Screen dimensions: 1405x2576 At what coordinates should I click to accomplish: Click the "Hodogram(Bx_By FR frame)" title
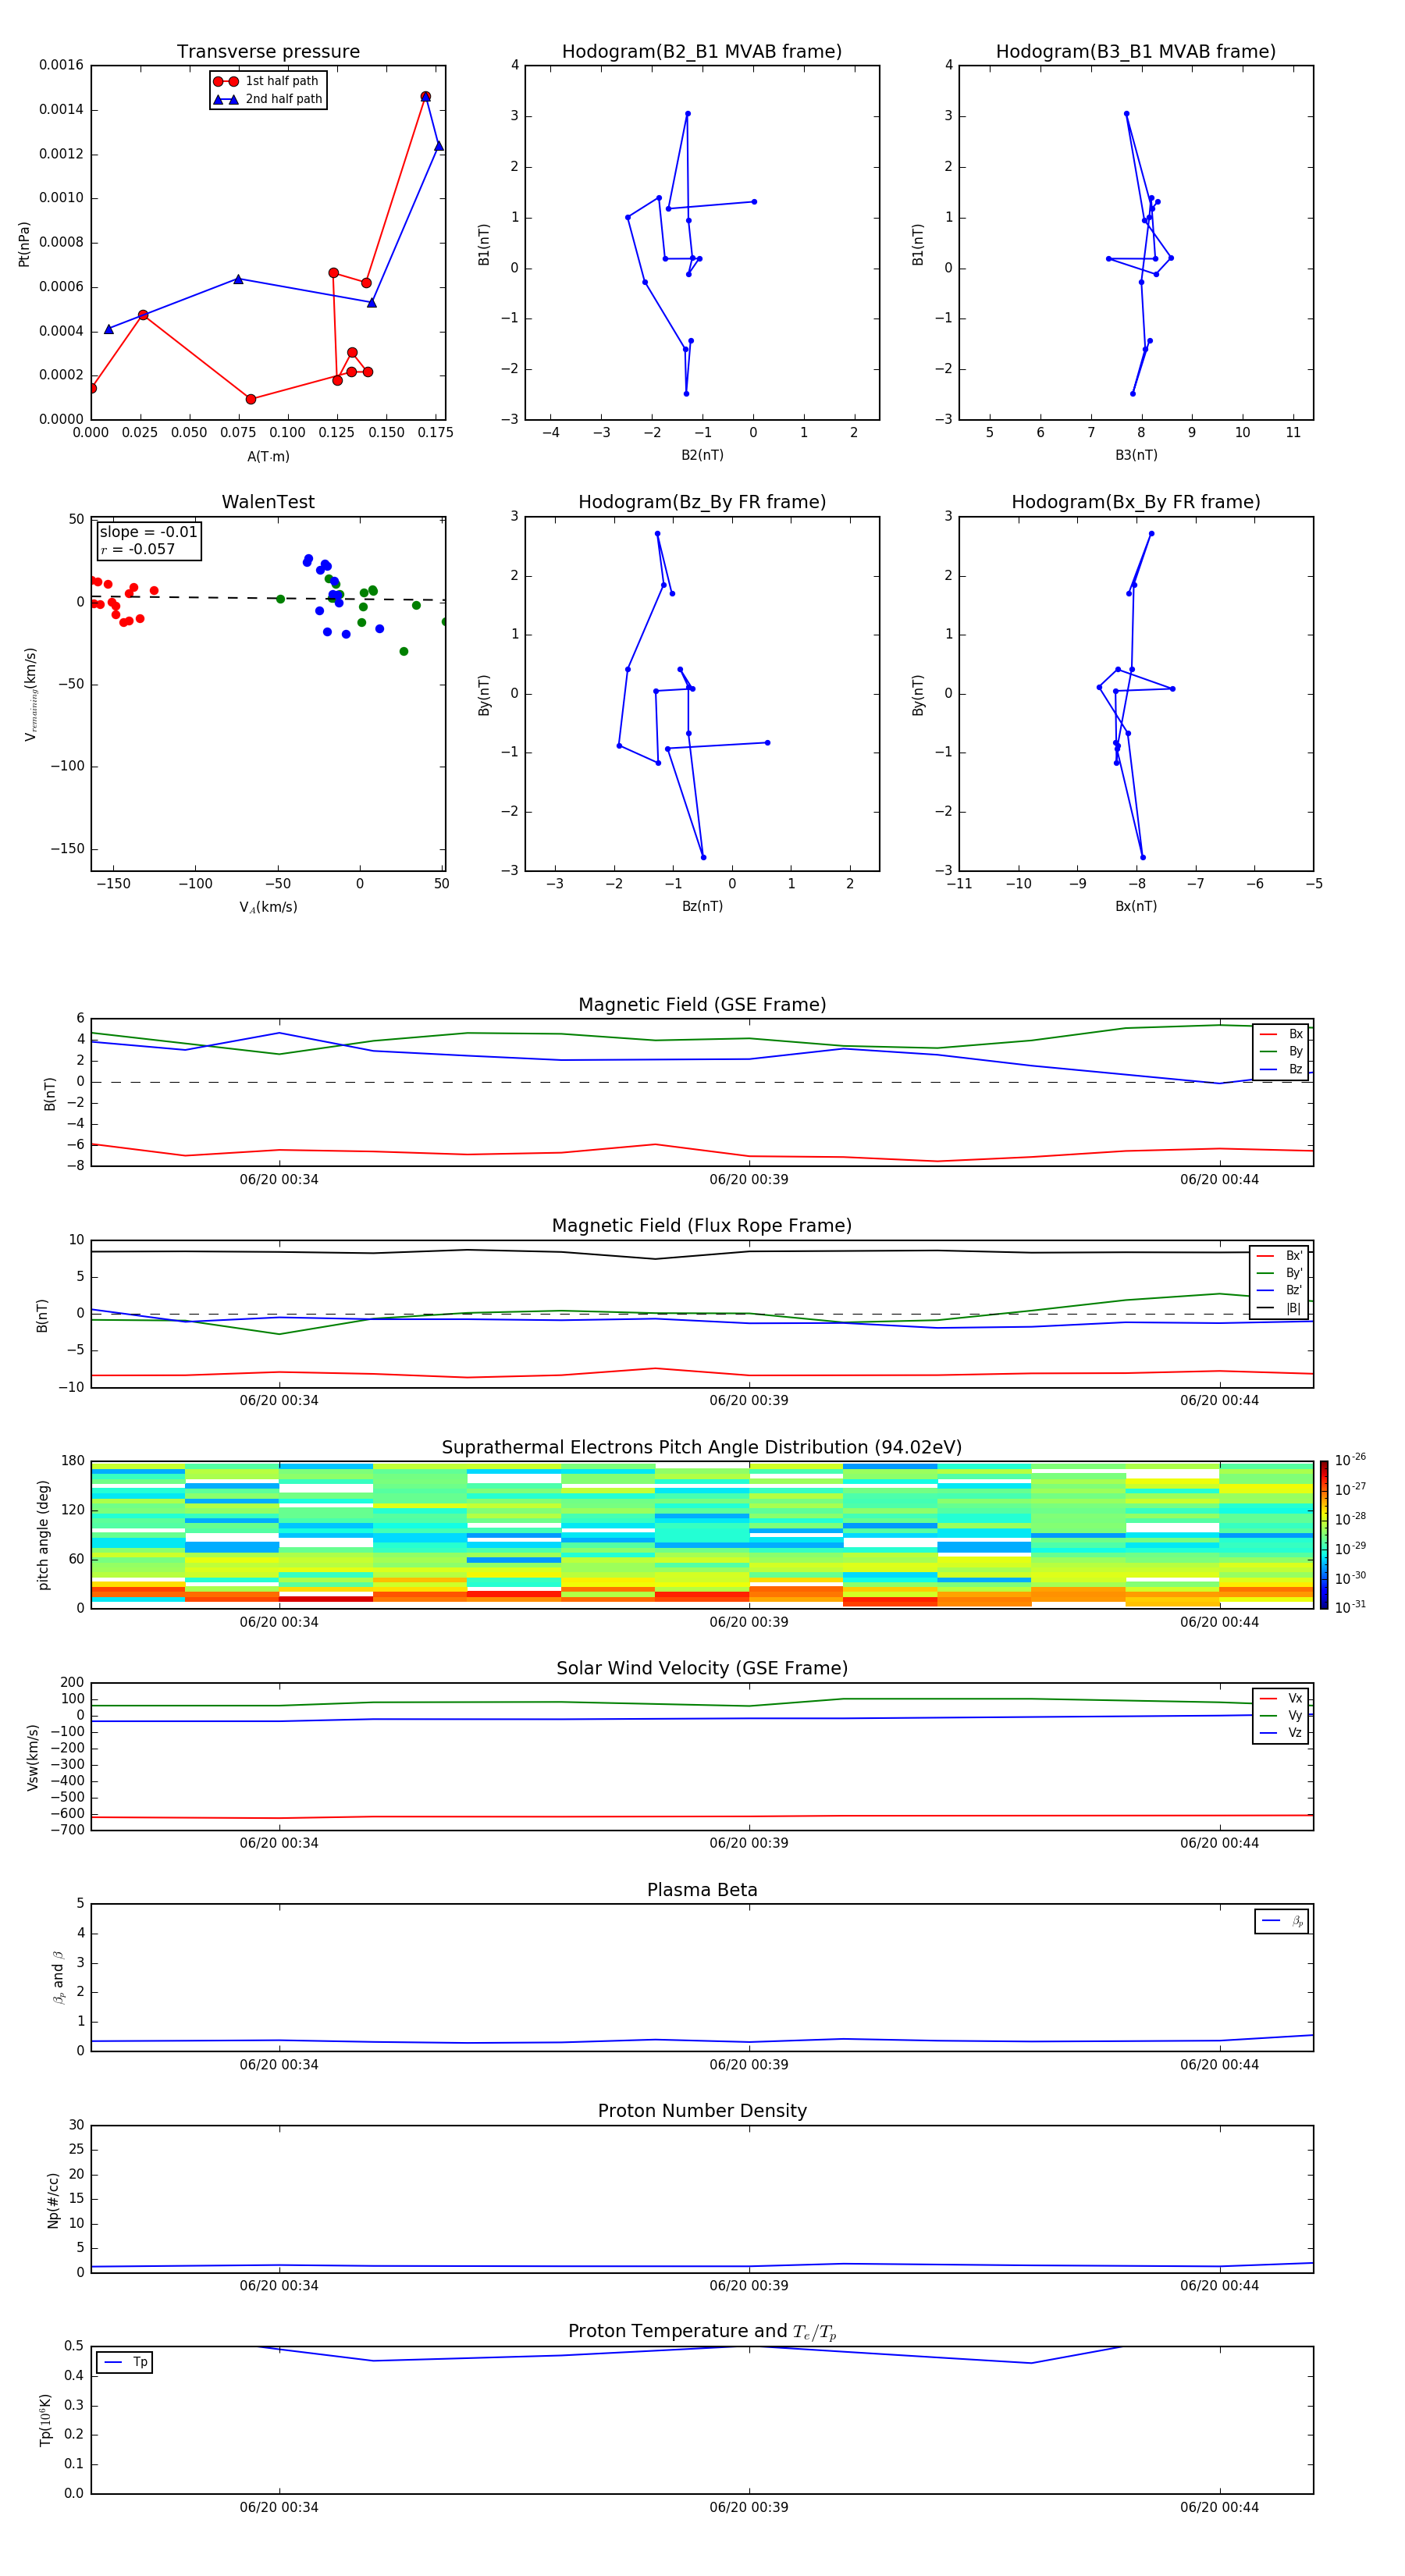pyautogui.click(x=1136, y=502)
